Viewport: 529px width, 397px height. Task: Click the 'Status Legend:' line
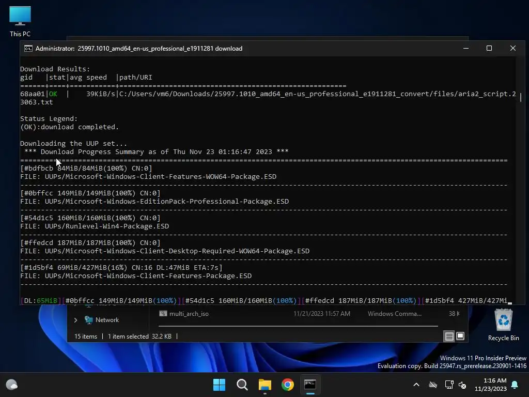tap(49, 119)
